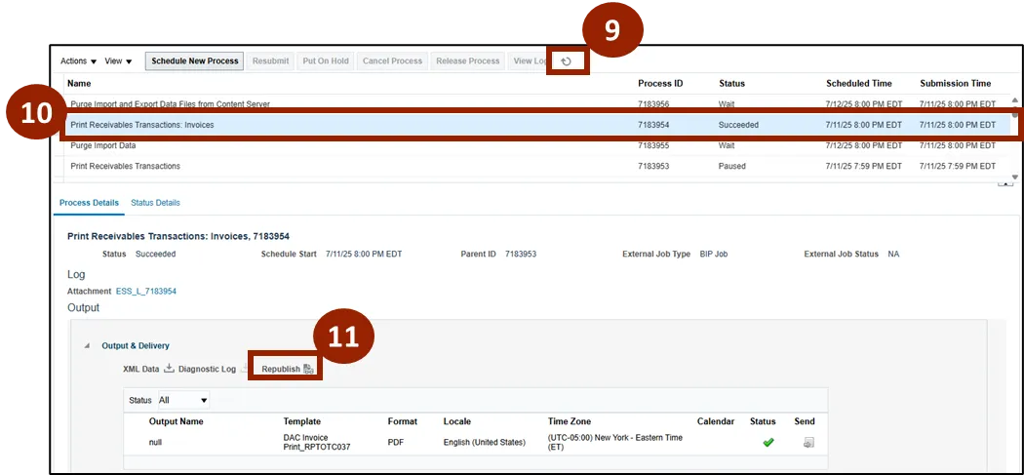Click the Republish icon

coord(308,369)
